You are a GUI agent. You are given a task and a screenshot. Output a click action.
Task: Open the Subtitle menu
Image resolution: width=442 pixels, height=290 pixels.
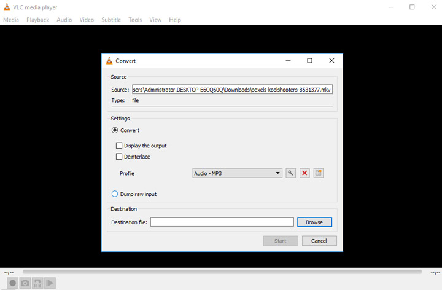coord(111,20)
